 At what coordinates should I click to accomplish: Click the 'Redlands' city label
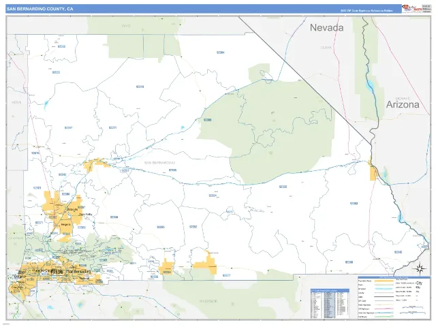(x=84, y=278)
